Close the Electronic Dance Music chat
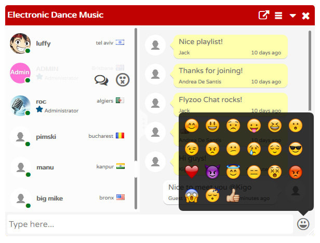 coord(305,16)
